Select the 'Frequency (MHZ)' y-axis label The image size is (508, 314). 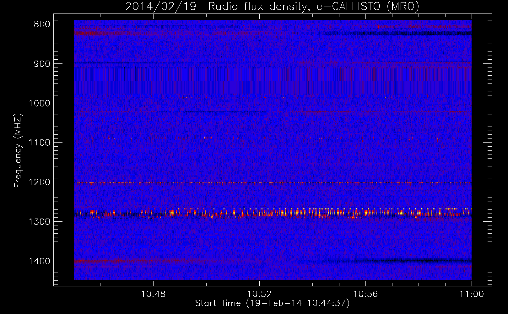[18, 150]
